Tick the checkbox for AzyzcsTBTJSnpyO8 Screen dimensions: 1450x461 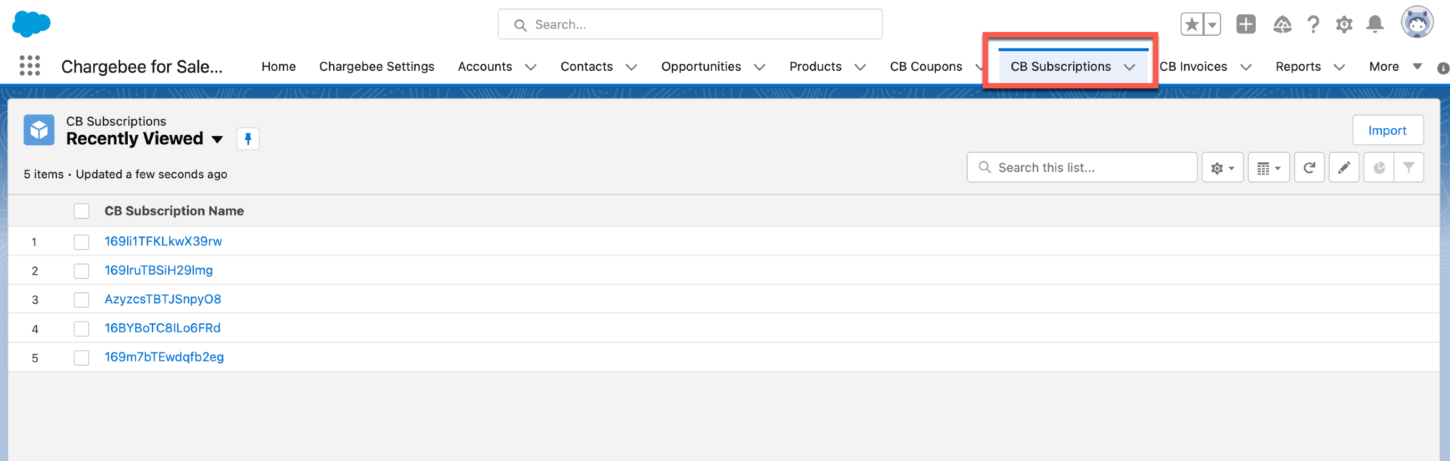tap(81, 300)
